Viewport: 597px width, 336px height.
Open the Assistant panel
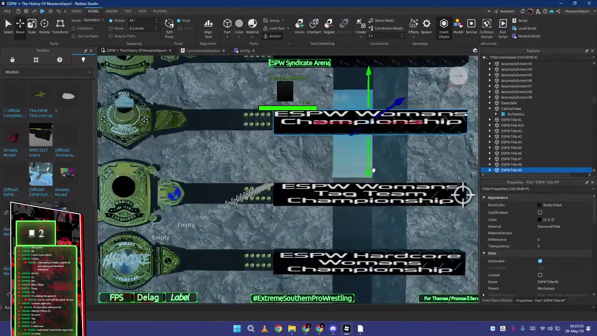504,11
